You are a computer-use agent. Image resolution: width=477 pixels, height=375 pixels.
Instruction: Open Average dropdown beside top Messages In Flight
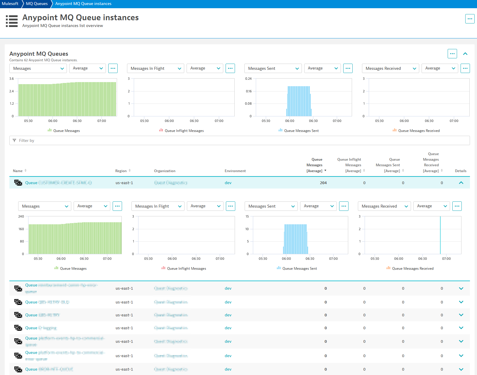coord(205,68)
